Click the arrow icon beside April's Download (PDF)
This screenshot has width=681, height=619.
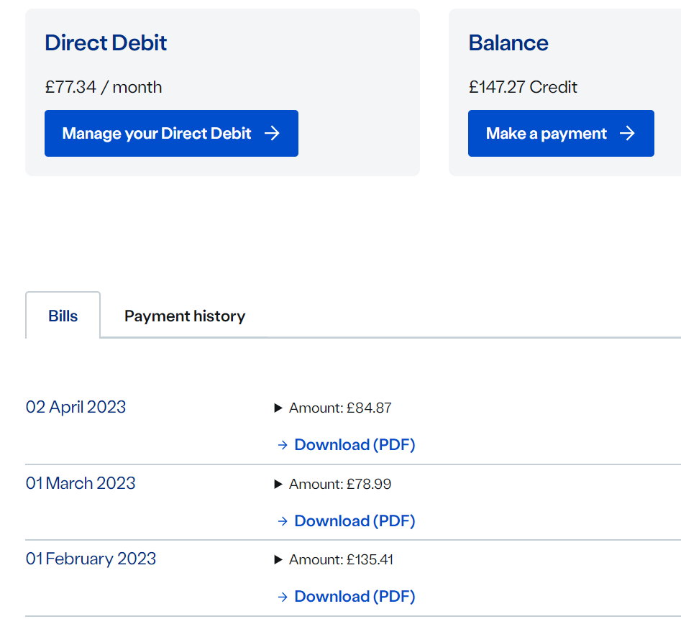(x=283, y=445)
